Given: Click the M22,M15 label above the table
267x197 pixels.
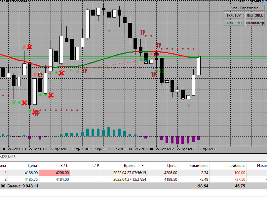Looking at the screenshot, I should (x=8, y=157).
